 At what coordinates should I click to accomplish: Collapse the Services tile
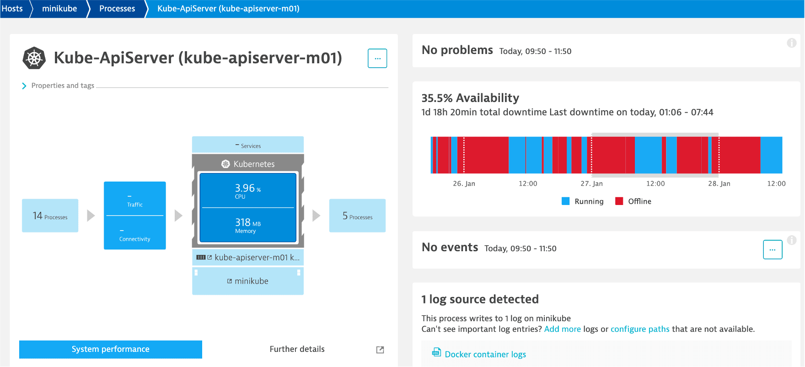pyautogui.click(x=248, y=145)
